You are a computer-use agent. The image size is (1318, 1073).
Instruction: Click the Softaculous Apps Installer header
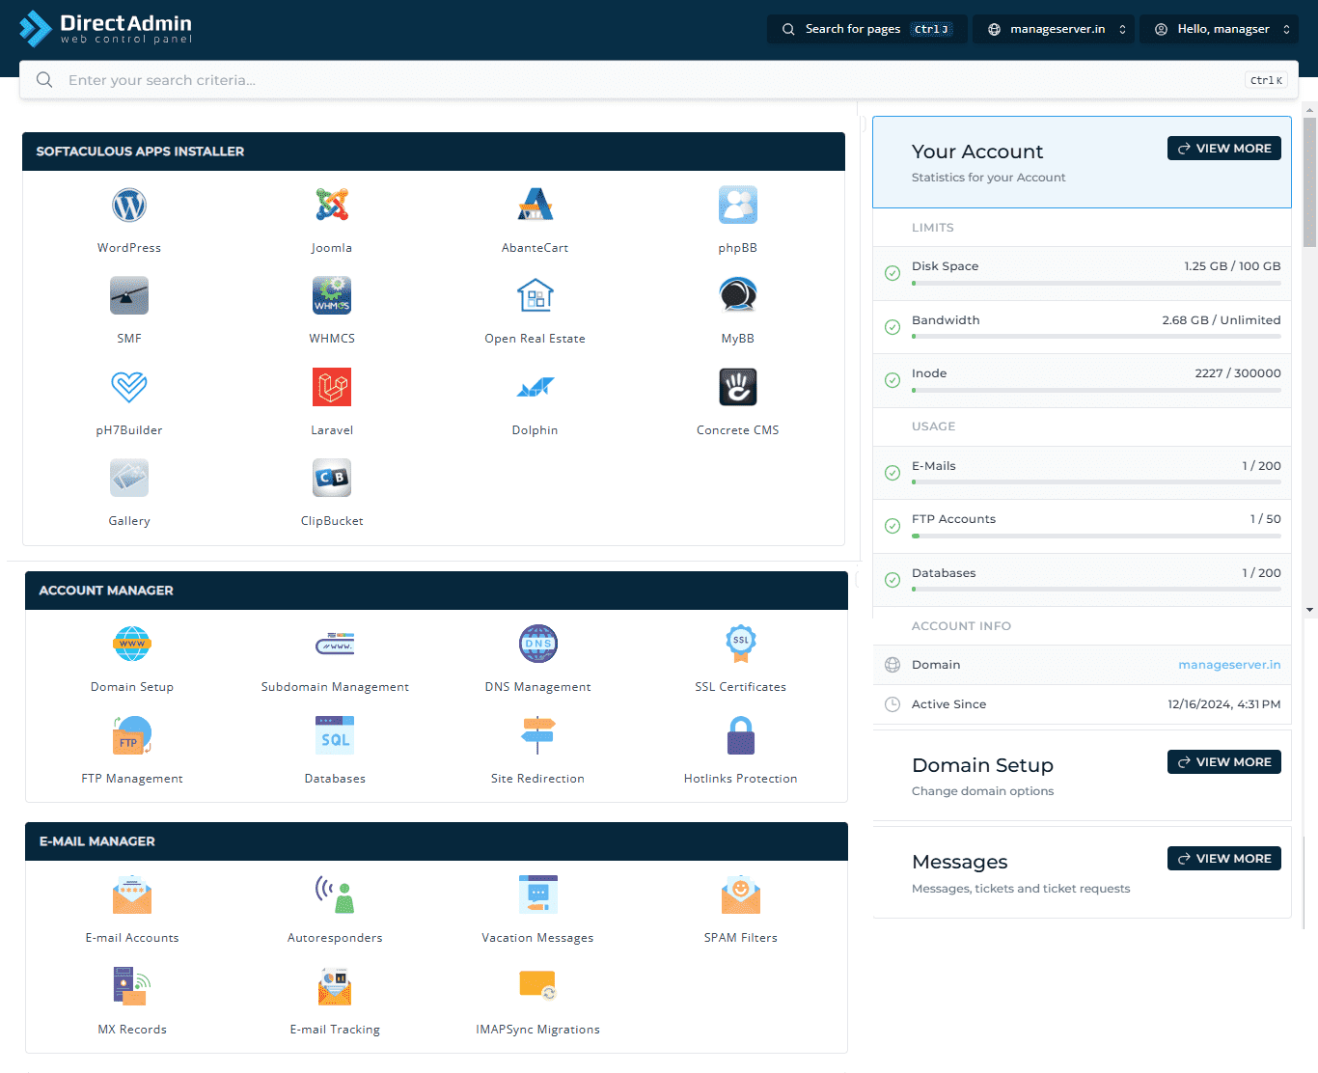pos(433,151)
